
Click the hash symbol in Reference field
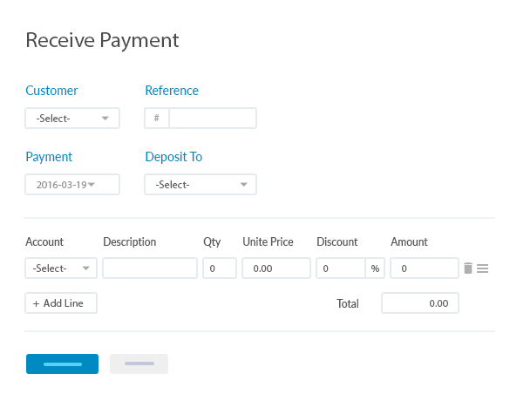(156, 118)
